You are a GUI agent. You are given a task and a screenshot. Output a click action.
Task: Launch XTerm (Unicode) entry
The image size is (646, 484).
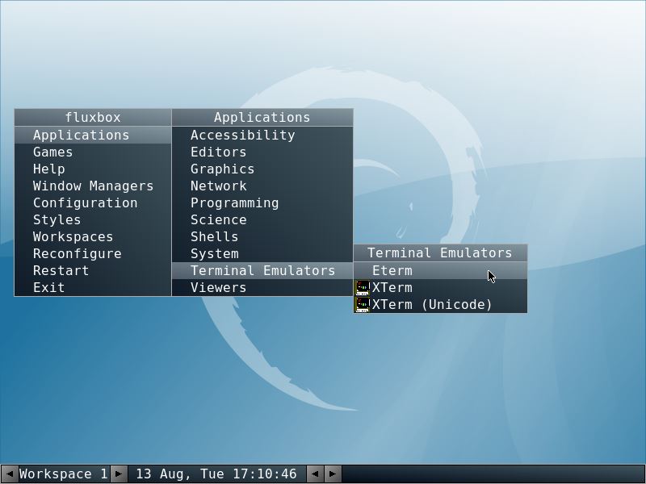tap(440, 305)
